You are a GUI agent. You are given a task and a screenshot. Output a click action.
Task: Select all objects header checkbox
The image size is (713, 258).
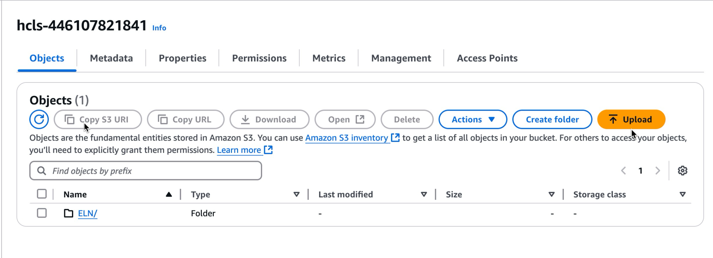[x=42, y=194]
